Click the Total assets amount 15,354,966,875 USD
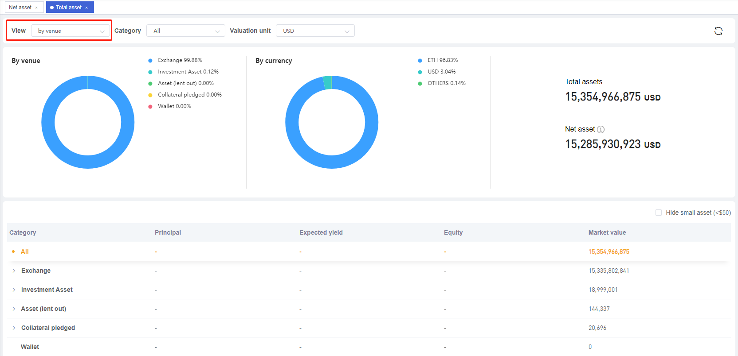The image size is (738, 356). [613, 97]
